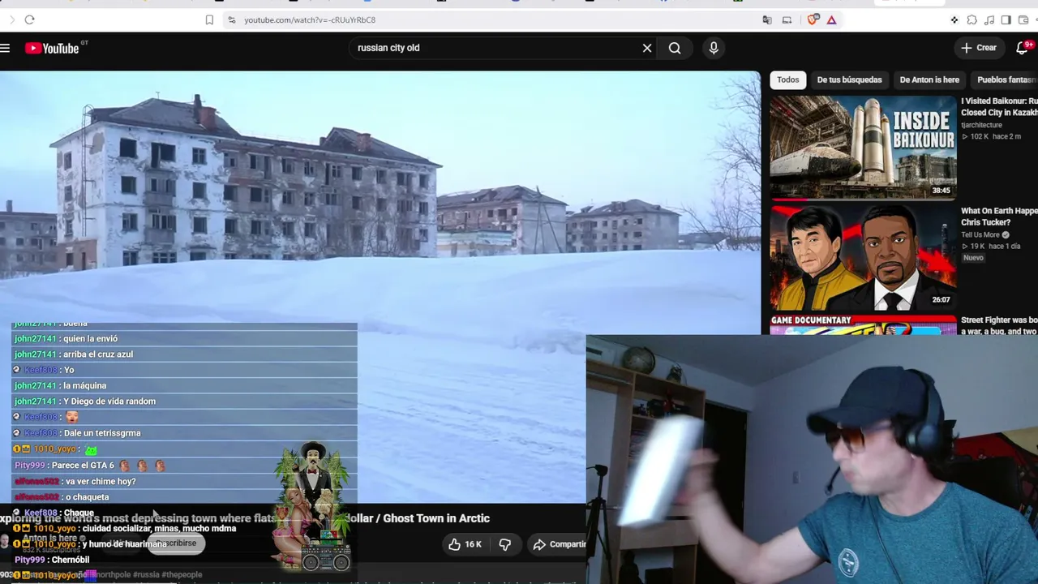Open the Chris Tucker video thumbnail

coord(864,257)
